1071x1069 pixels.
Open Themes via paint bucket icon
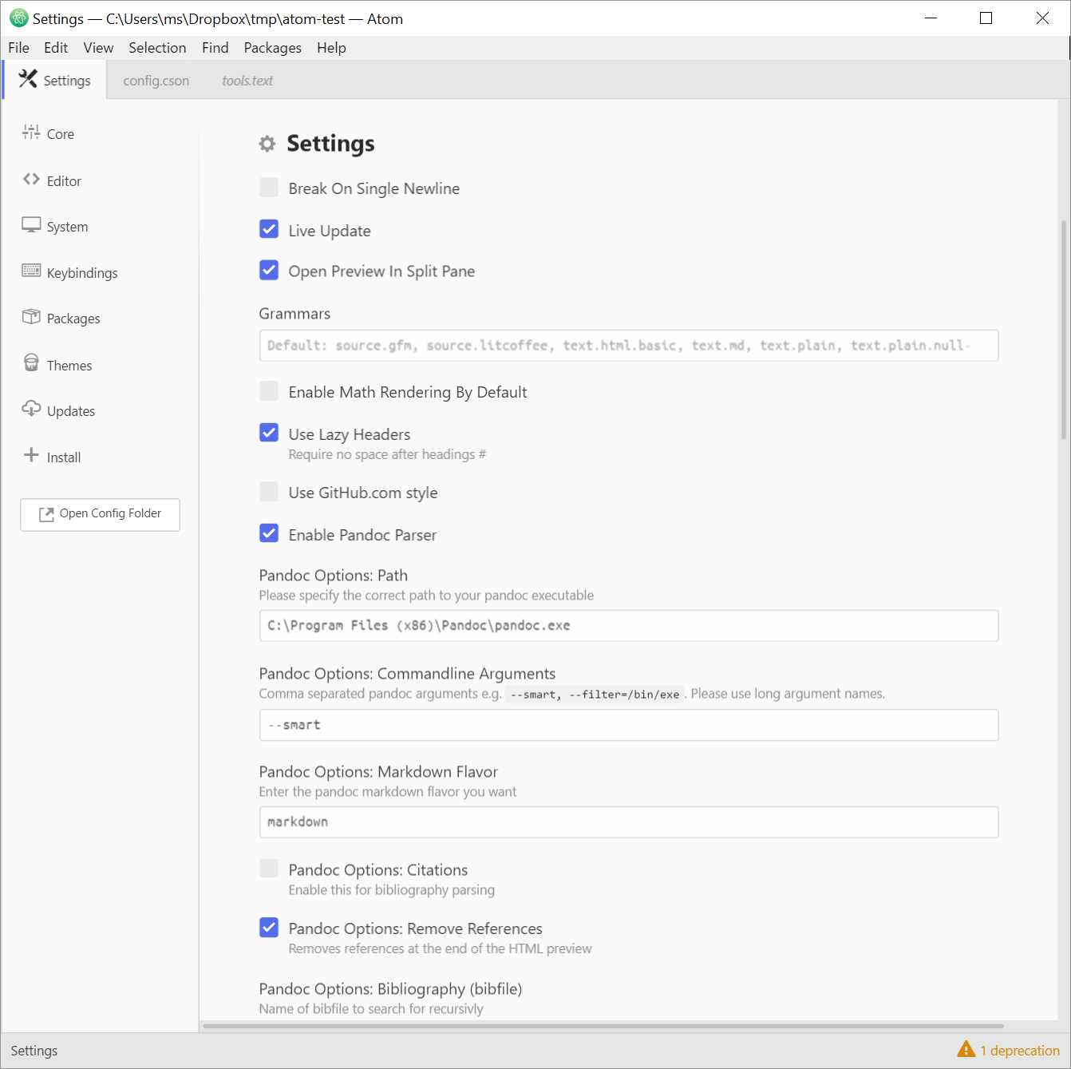coord(31,364)
